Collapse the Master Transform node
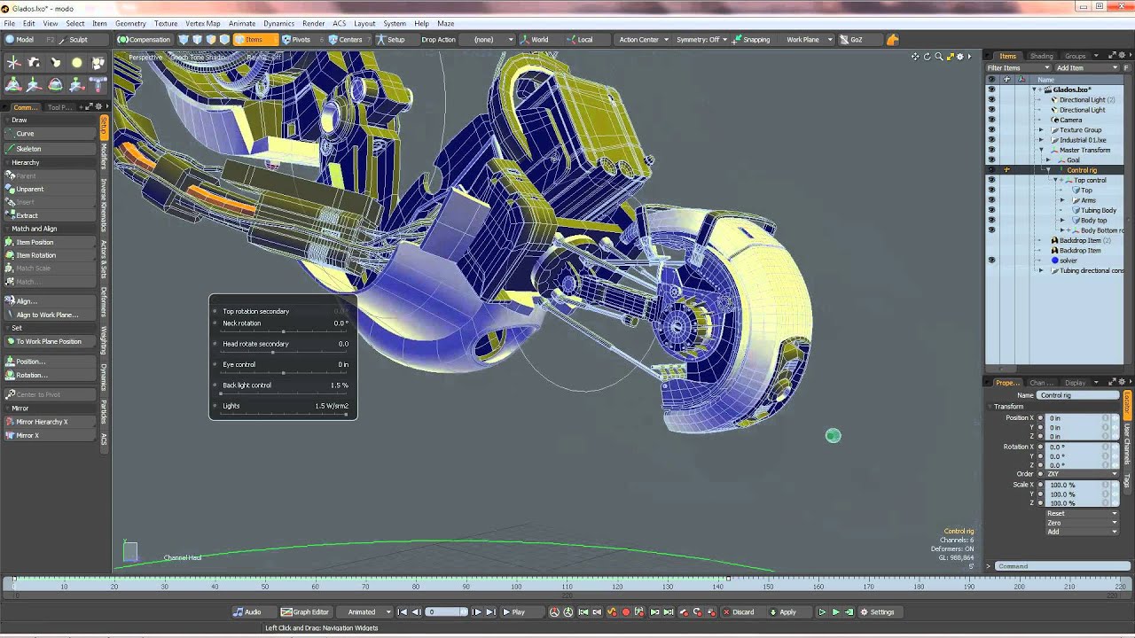The image size is (1135, 638). point(1041,150)
